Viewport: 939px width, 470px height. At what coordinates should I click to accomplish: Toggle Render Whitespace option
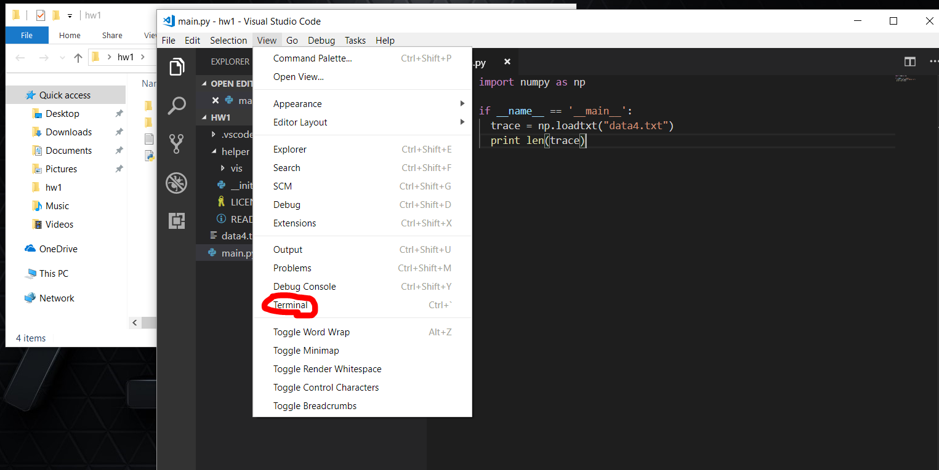(x=327, y=369)
